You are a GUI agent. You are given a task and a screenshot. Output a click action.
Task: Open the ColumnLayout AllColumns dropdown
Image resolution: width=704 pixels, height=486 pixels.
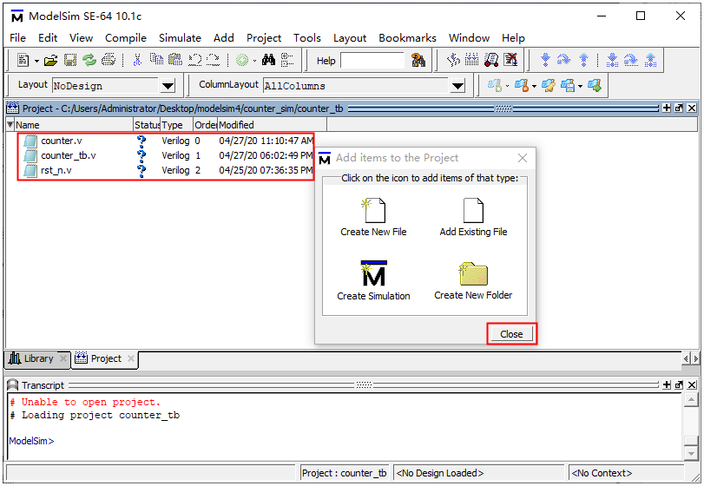tap(457, 86)
